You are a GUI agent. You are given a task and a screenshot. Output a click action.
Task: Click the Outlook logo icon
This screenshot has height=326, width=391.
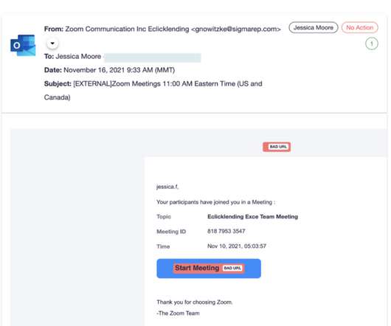pos(23,46)
